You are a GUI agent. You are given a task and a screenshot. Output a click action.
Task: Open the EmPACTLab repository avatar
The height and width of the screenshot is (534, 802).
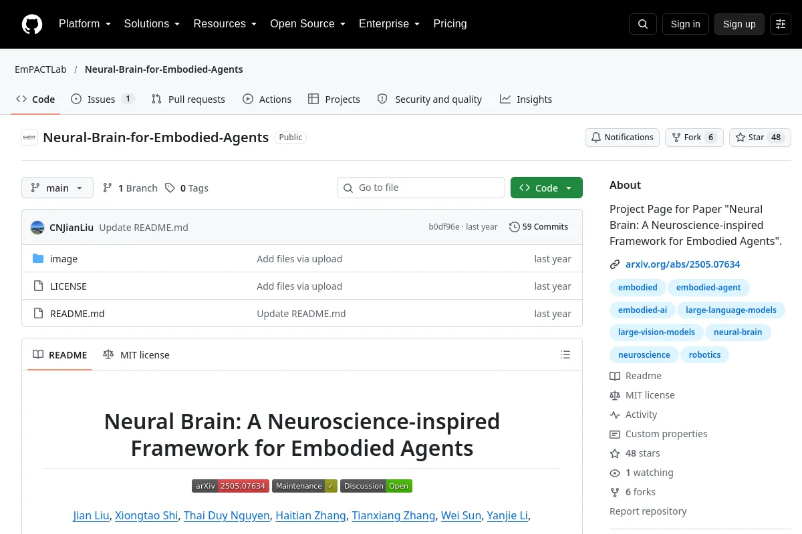click(29, 138)
